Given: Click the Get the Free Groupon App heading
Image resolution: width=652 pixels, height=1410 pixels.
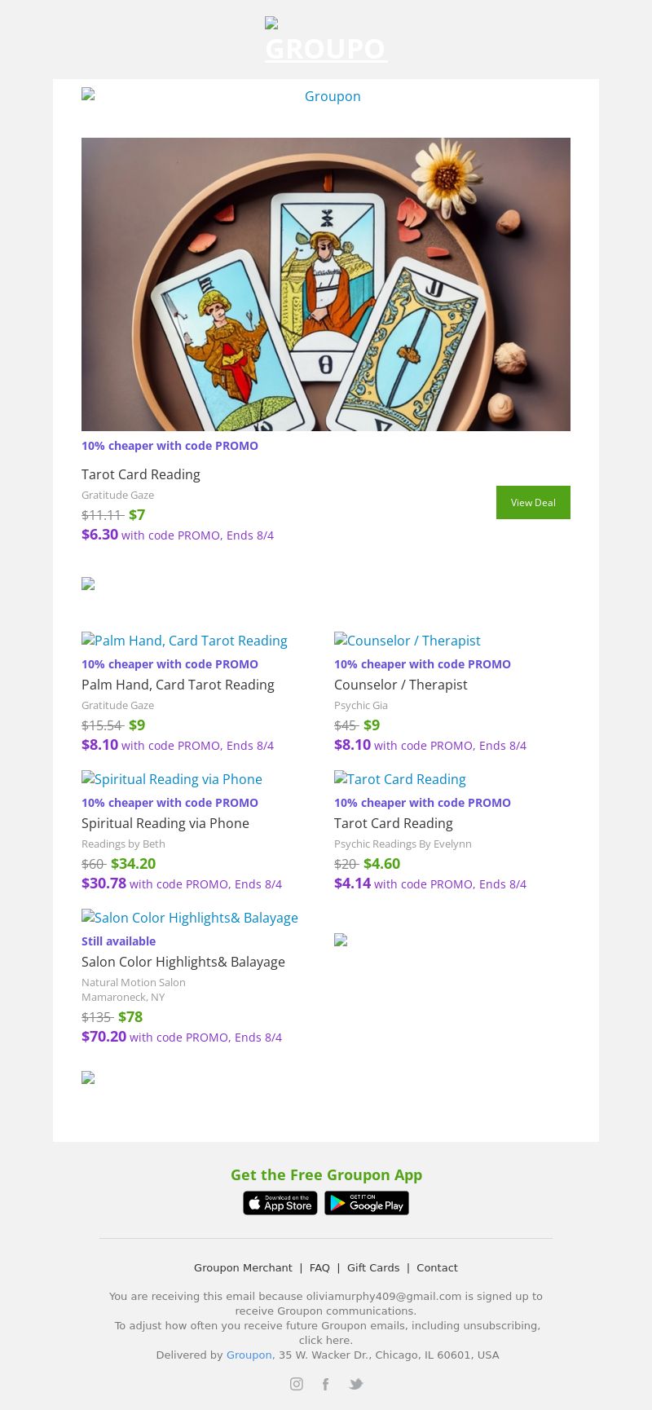Looking at the screenshot, I should (326, 1174).
